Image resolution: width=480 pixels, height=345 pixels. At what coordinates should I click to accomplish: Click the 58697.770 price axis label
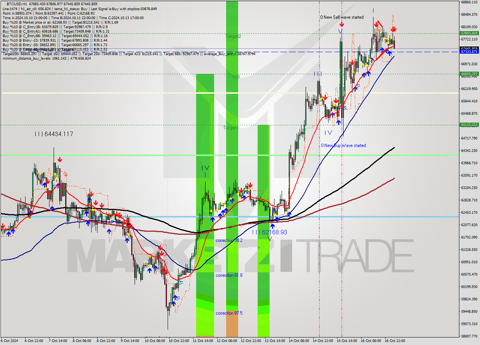coord(469,336)
